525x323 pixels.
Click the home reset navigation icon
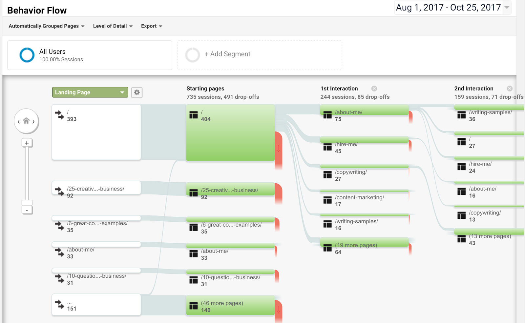[26, 121]
